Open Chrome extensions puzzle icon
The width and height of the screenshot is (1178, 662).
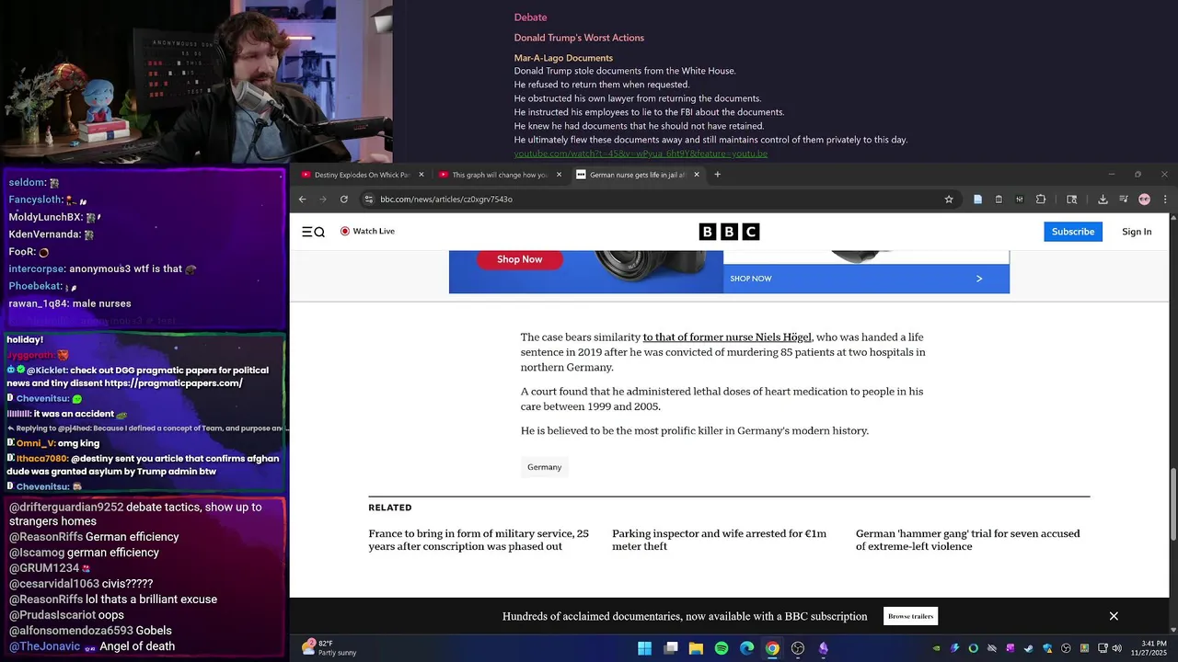(x=1041, y=199)
